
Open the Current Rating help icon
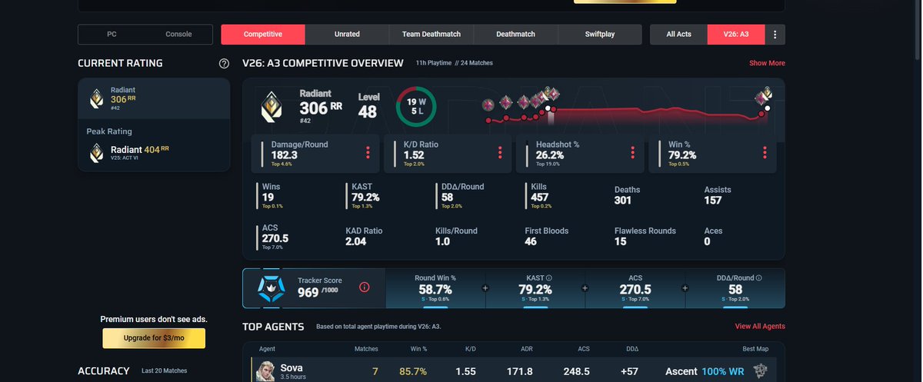pos(224,63)
